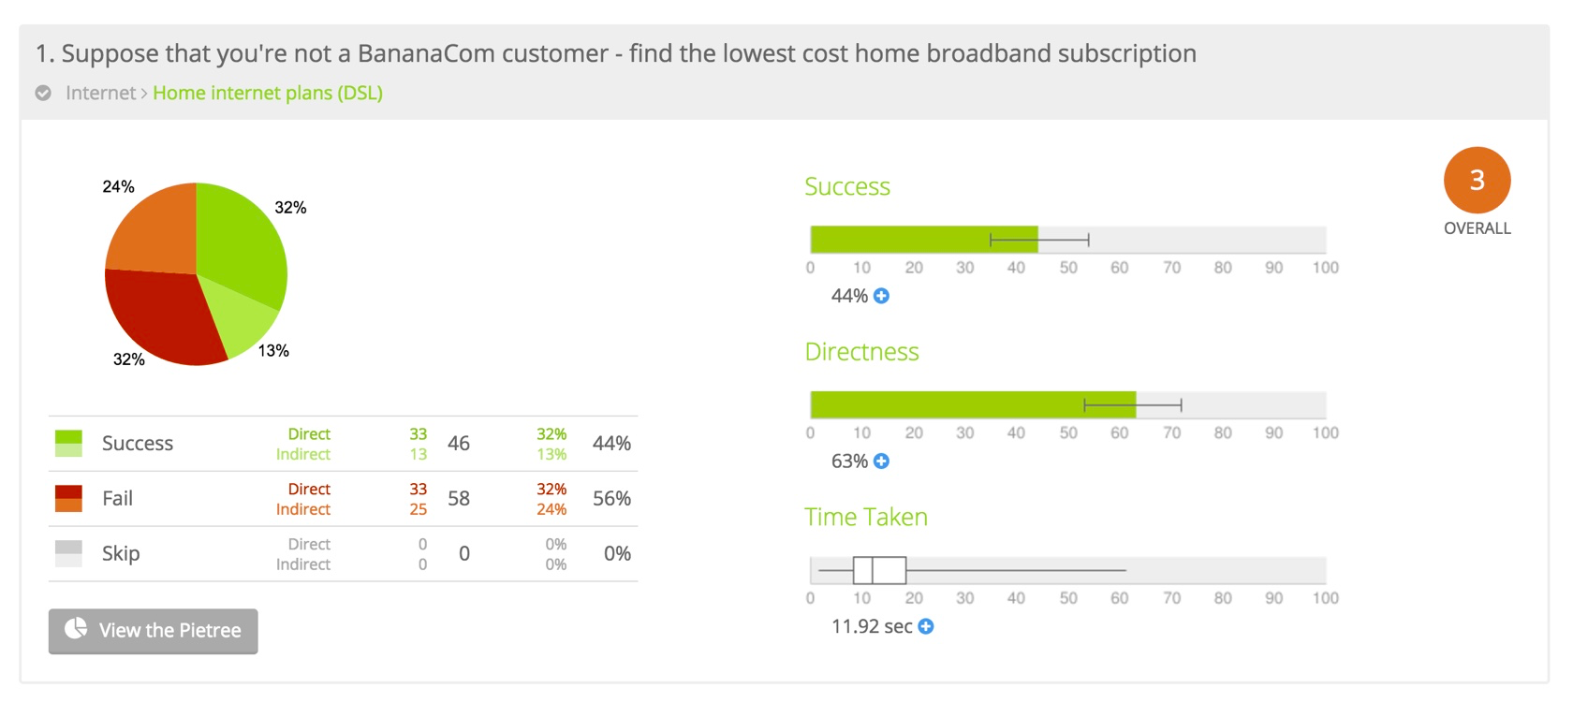Click the pie icon in Pietree button

[x=76, y=628]
